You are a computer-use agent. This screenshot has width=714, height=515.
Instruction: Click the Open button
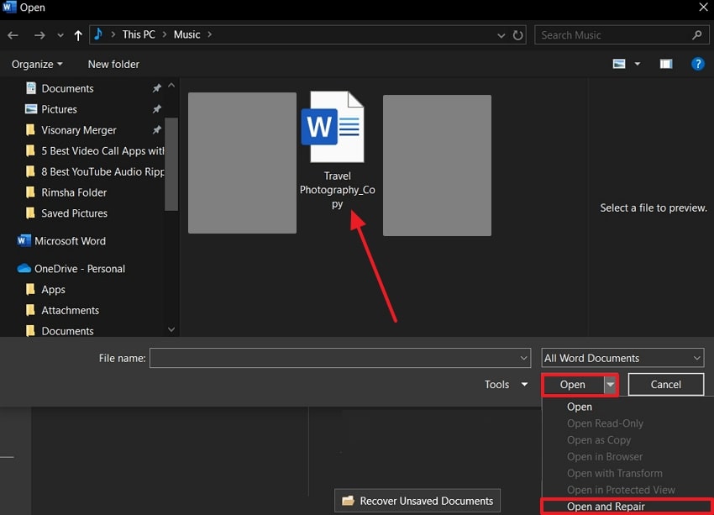coord(573,385)
